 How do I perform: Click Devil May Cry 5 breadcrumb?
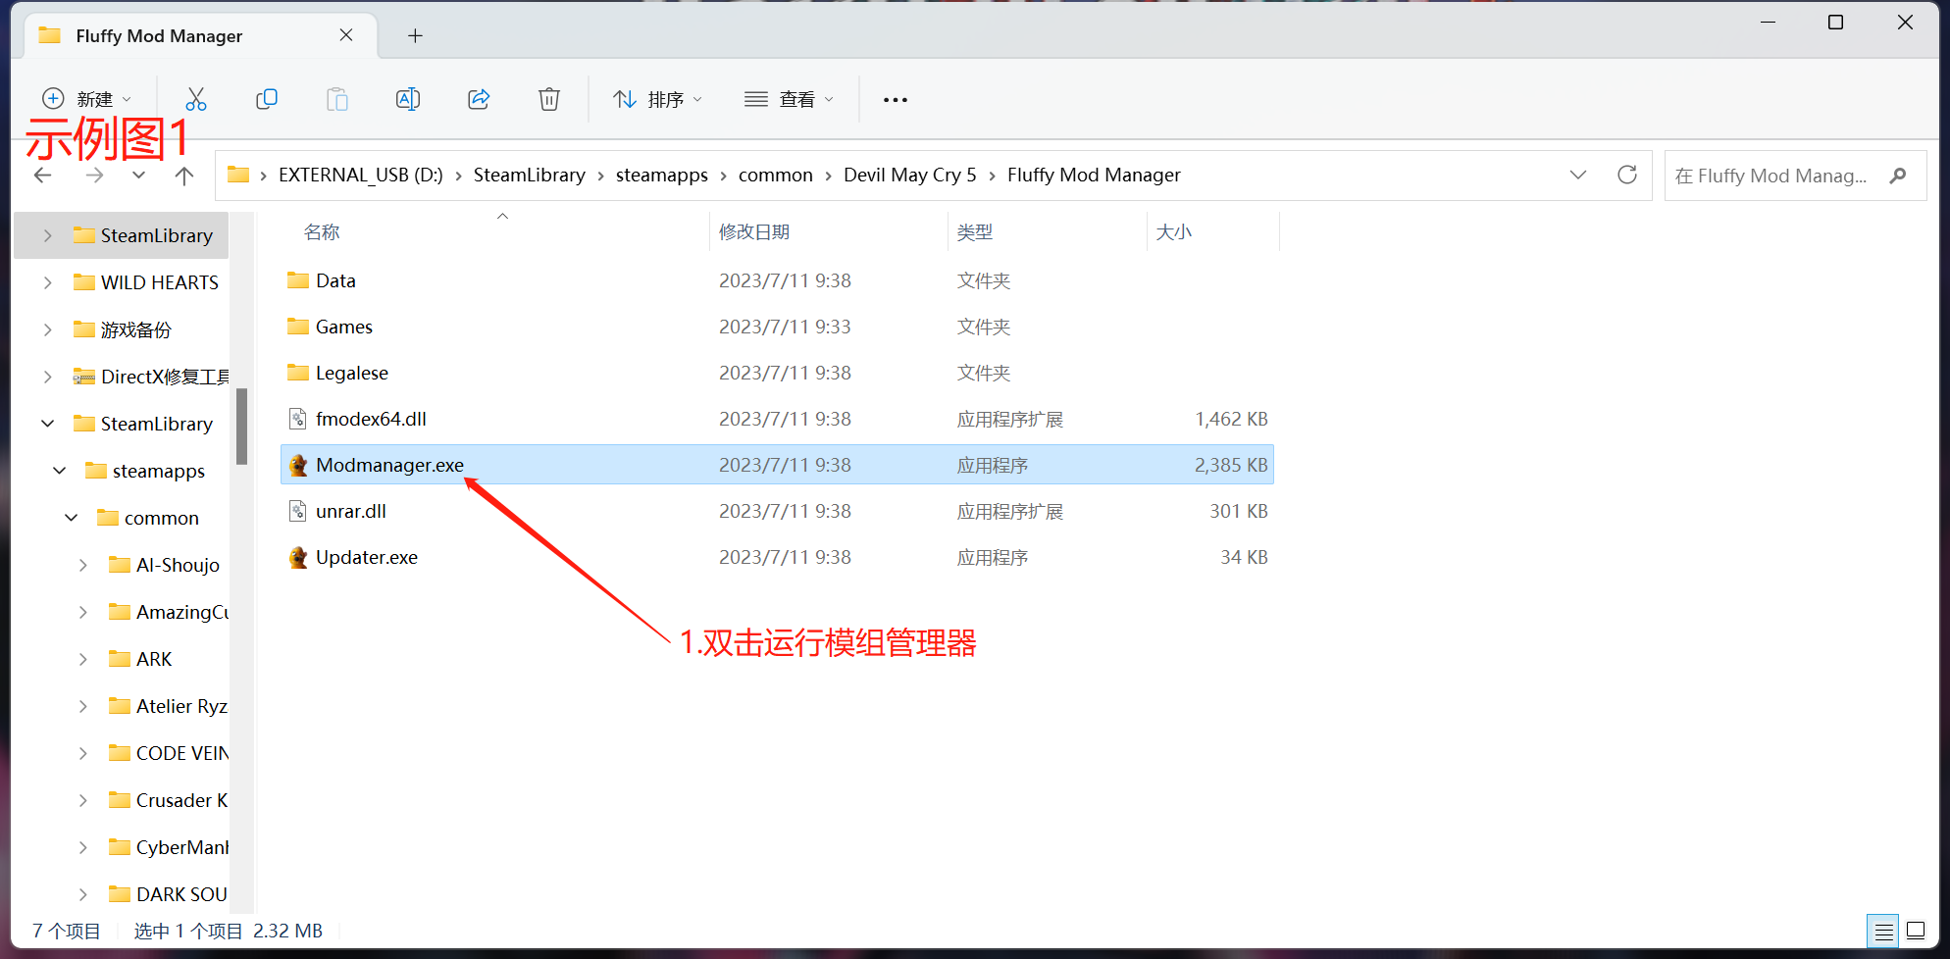pos(909,175)
